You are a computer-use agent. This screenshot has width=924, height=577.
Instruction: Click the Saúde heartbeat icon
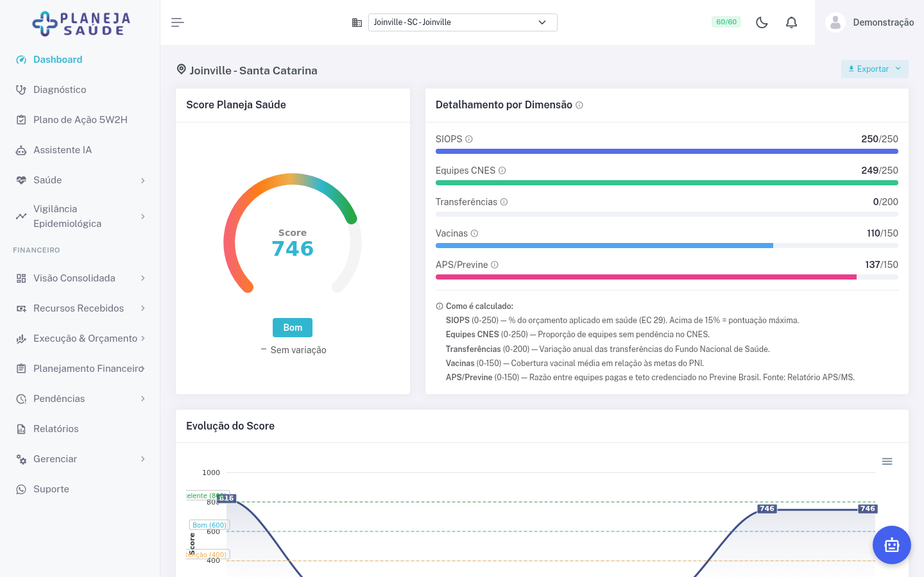21,180
